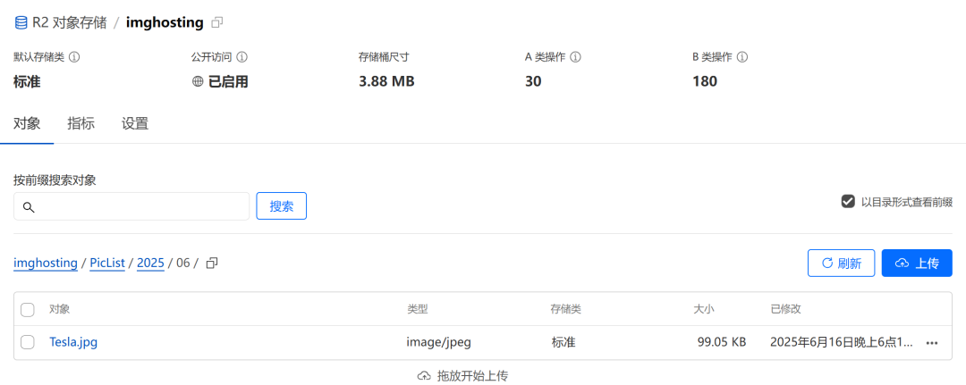Refresh the list with the 刷新 button
The image size is (966, 385).
841,263
